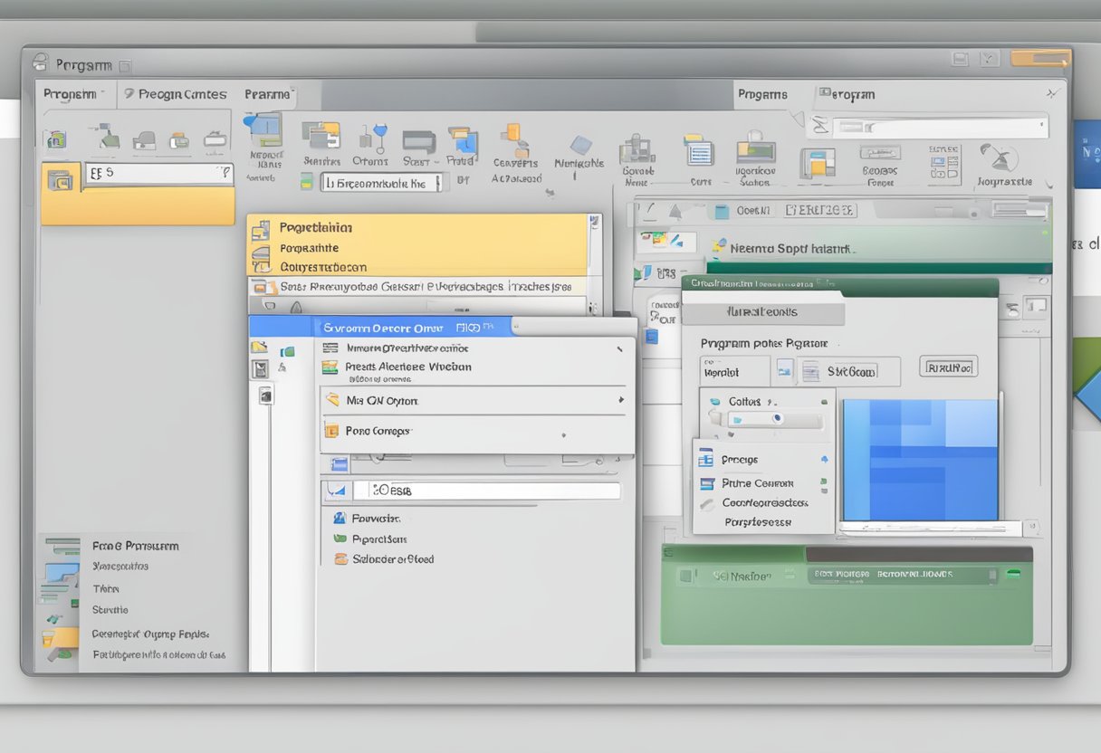Image resolution: width=1101 pixels, height=753 pixels.
Task: Switch to the Preogin Cimtes tab
Action: pos(181,94)
